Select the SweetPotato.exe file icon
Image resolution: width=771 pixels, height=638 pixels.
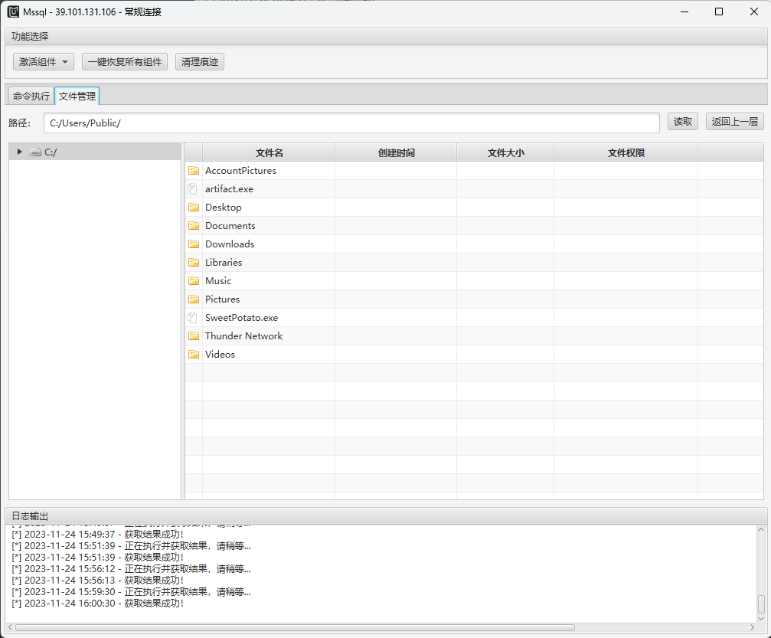pyautogui.click(x=194, y=318)
